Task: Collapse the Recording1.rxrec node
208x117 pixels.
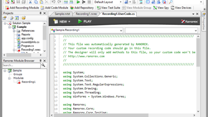Action: click(14, 50)
